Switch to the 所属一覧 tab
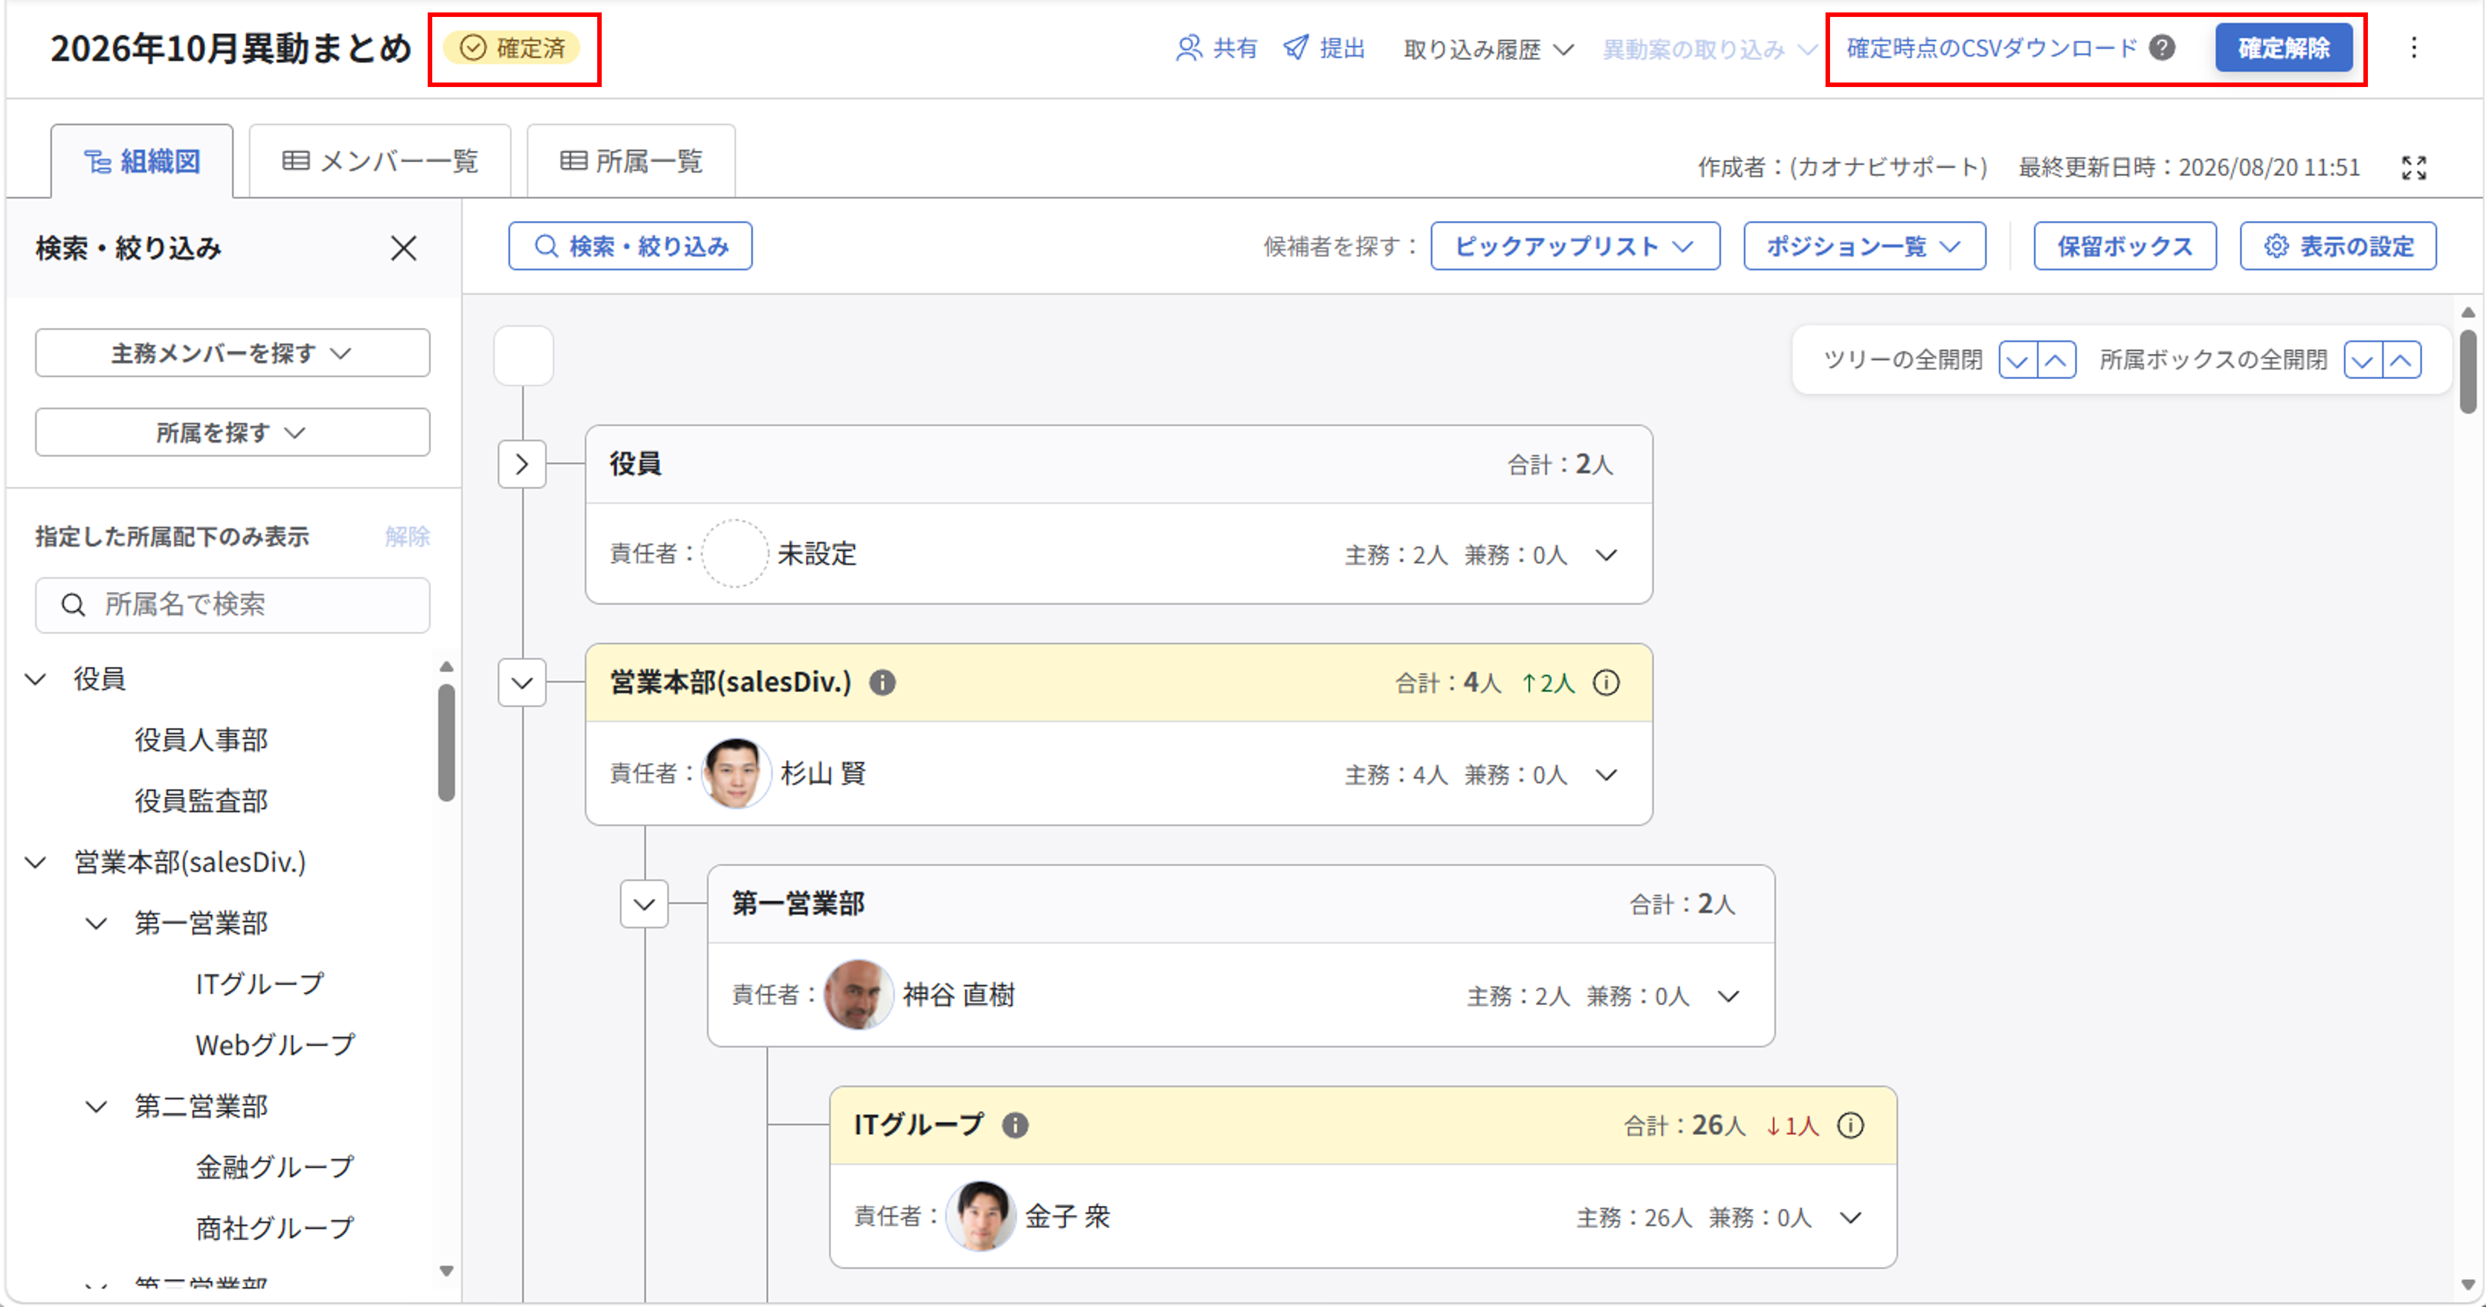The width and height of the screenshot is (2486, 1307). point(631,161)
